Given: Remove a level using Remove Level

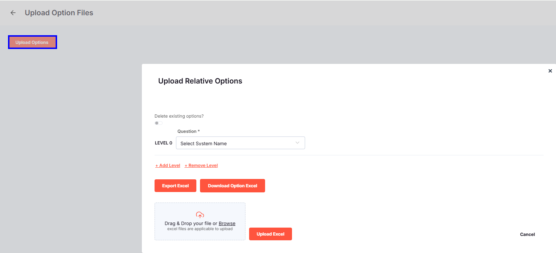Looking at the screenshot, I should (201, 165).
